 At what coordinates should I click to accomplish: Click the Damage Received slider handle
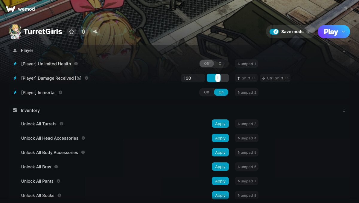pos(218,78)
